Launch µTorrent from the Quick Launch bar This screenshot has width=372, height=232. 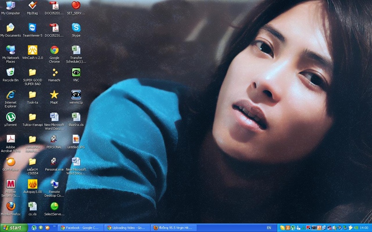click(x=34, y=228)
